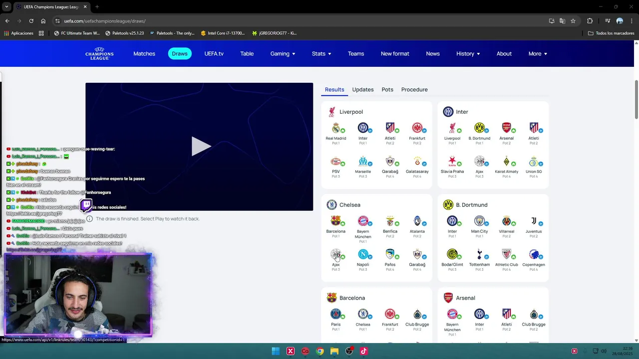Open Man City crest in Dortmund card

[479, 221]
